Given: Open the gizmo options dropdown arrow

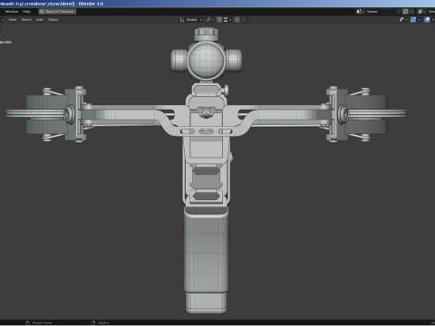Looking at the screenshot, I should coord(419,20).
